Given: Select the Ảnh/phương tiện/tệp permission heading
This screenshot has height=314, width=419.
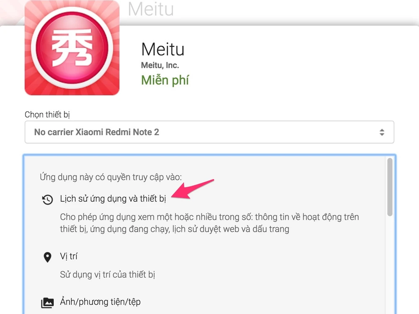Looking at the screenshot, I should click(x=100, y=302).
